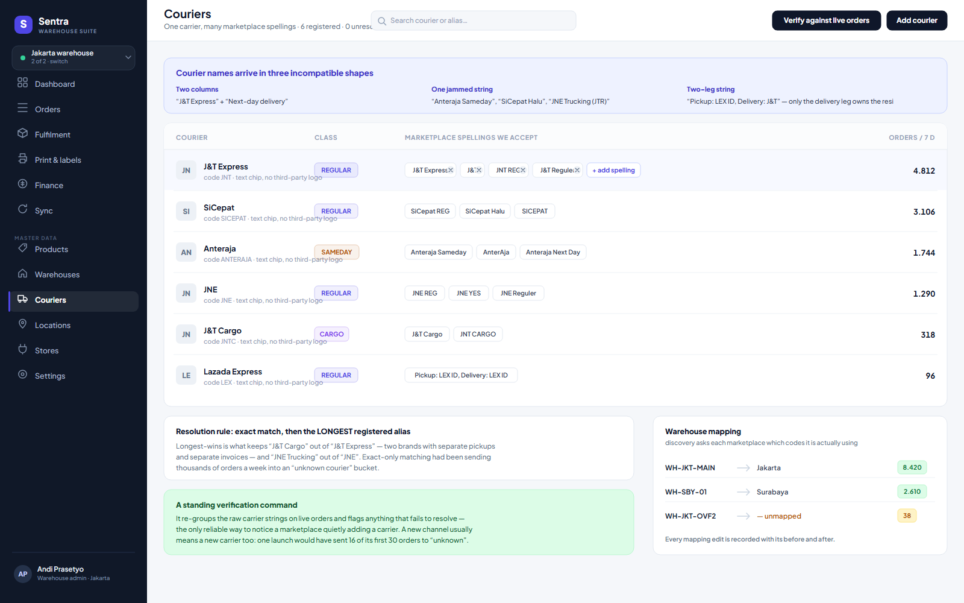Click the REGULAR class badge for Lazada Express
Screen dimensions: 964x603
(x=336, y=375)
